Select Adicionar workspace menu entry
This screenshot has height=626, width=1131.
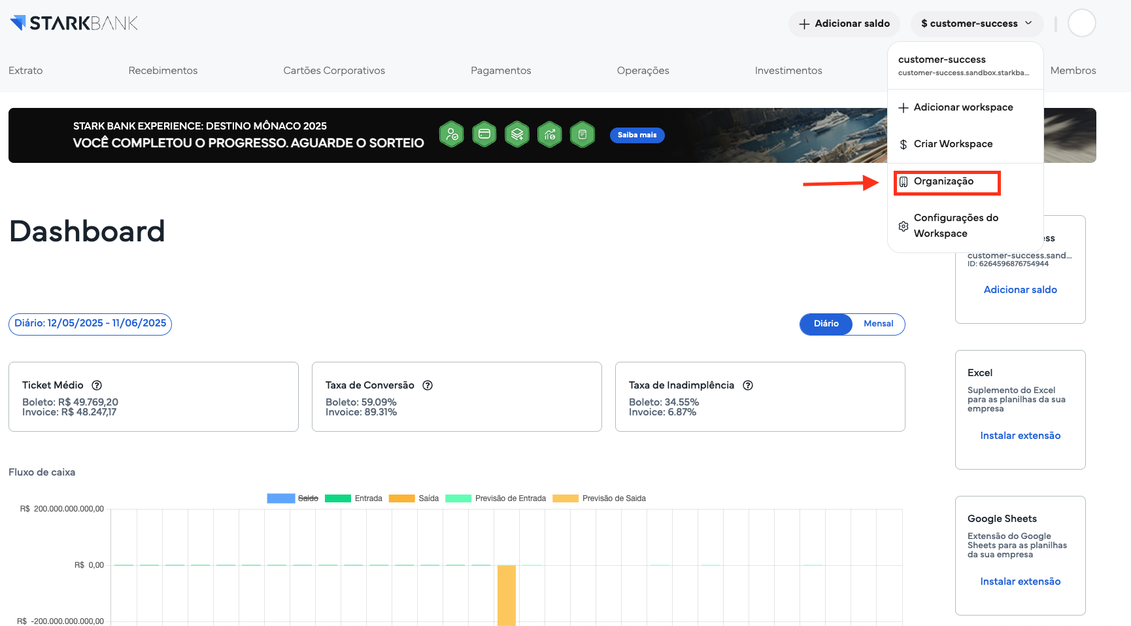click(966, 107)
